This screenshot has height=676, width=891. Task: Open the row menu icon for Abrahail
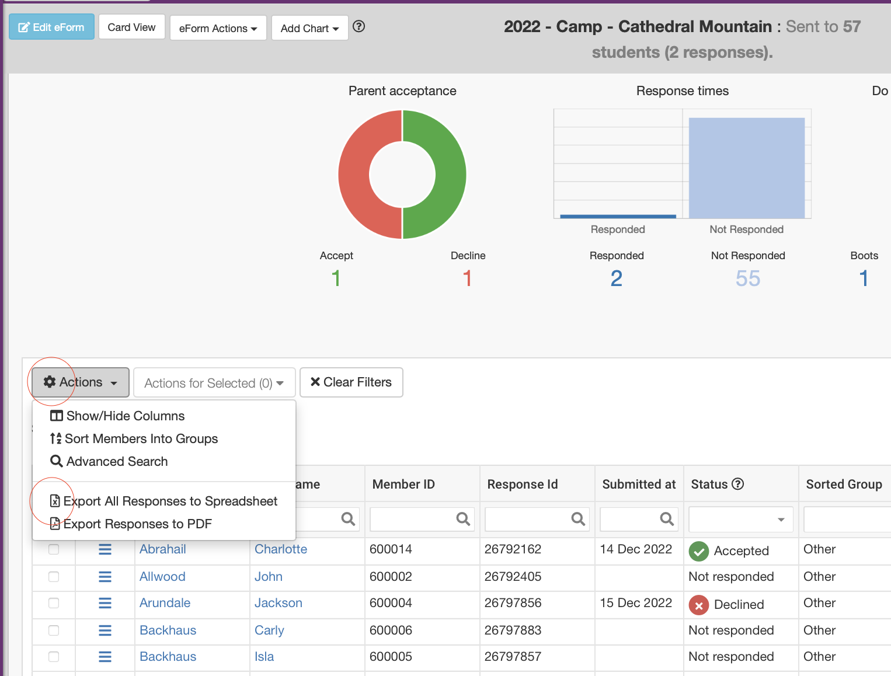tap(105, 549)
